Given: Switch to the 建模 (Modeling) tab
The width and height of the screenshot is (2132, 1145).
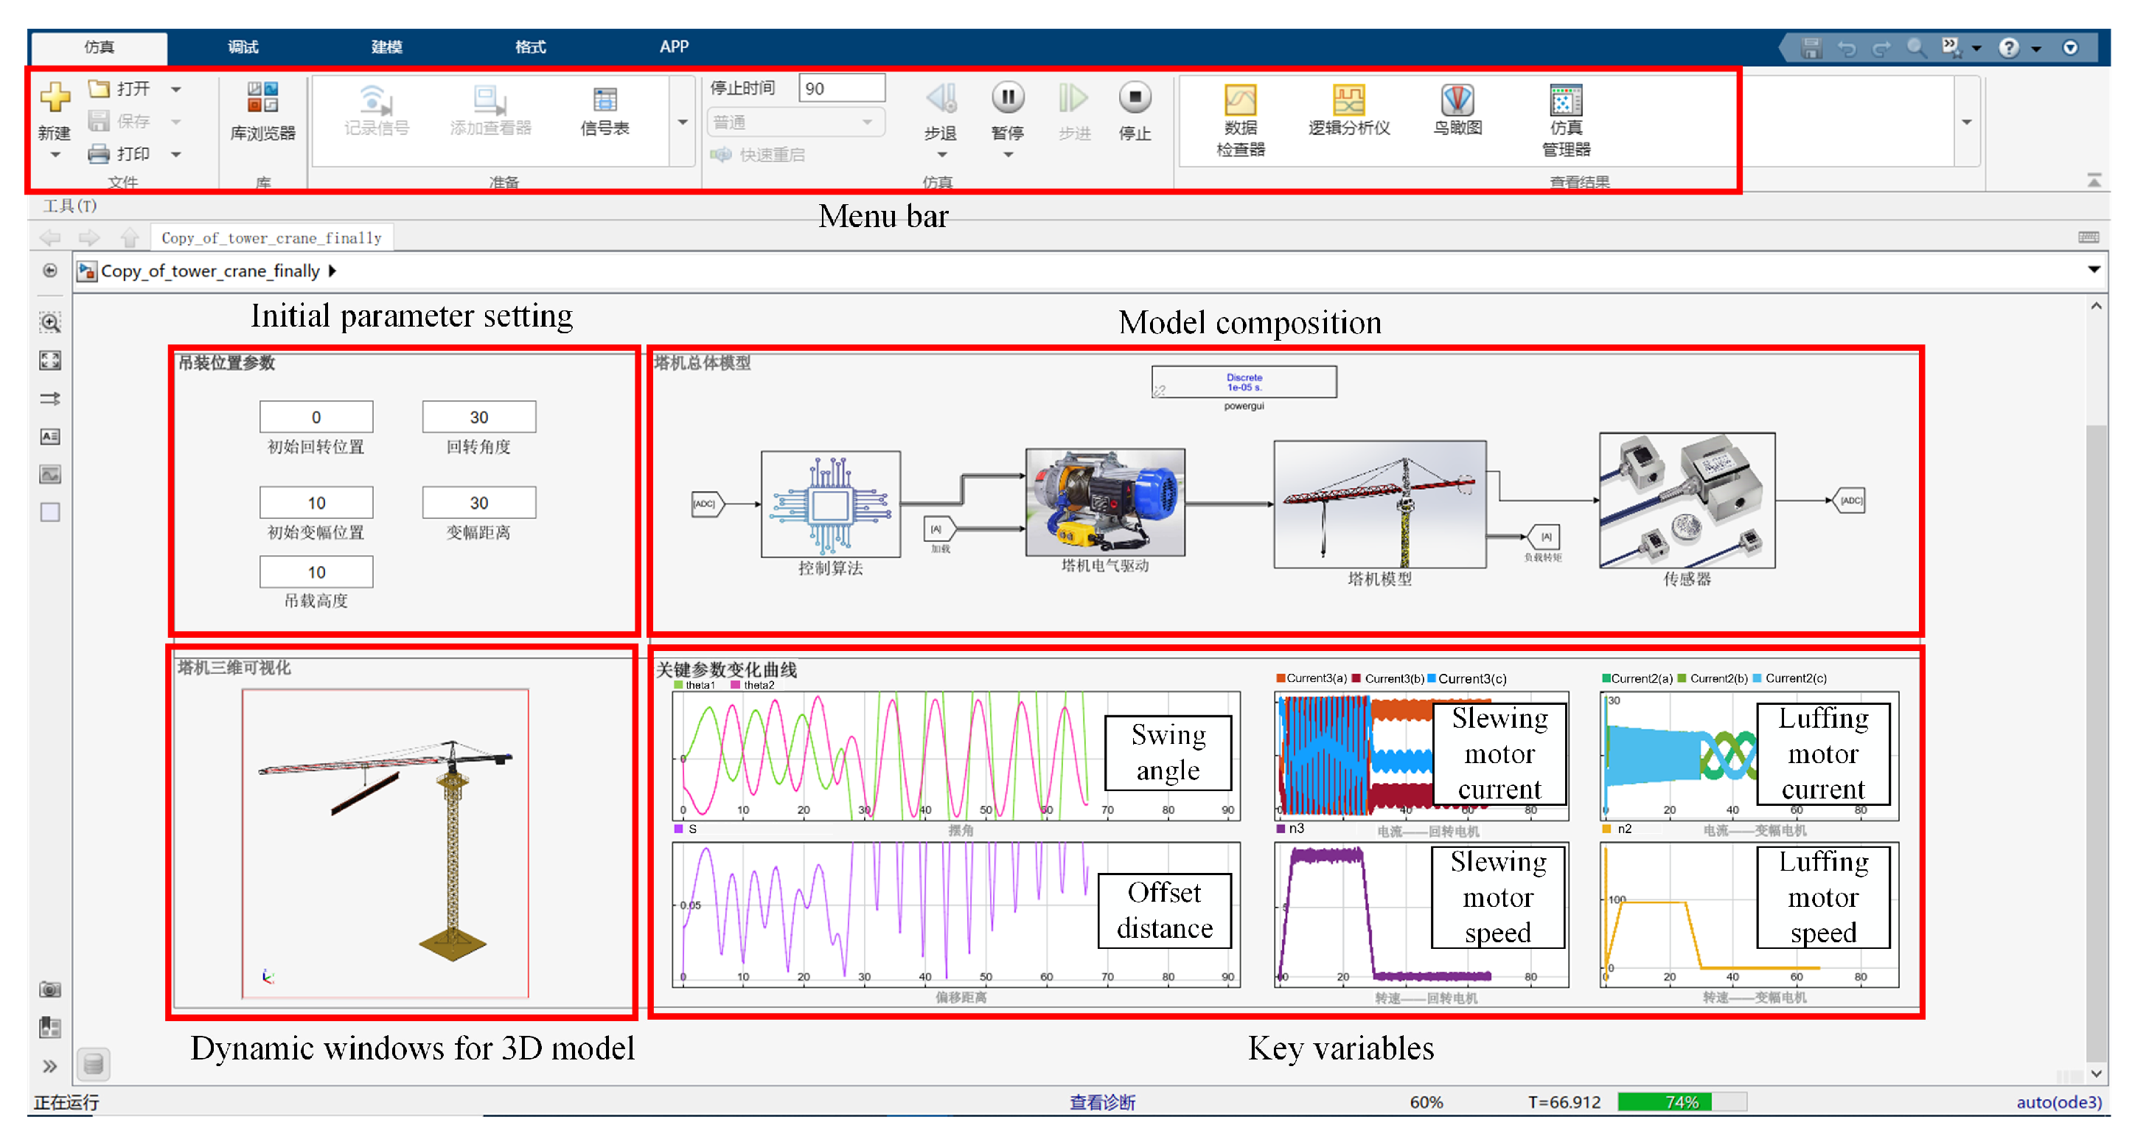Looking at the screenshot, I should (386, 47).
